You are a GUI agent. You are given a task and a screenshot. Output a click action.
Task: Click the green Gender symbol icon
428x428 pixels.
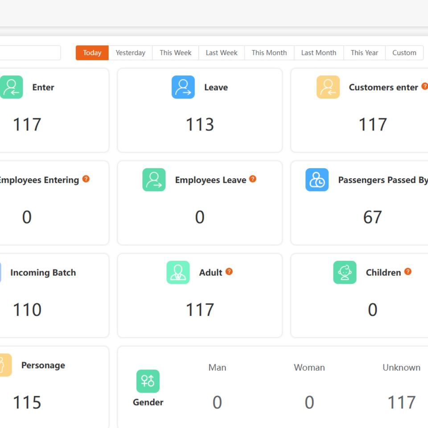point(148,381)
